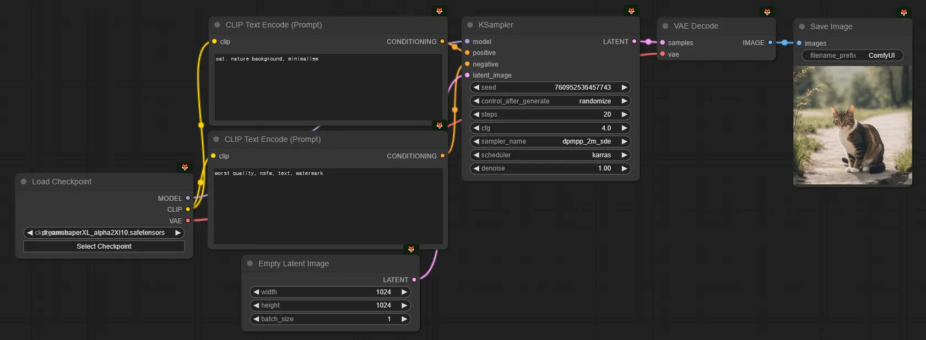Click the images input socket on Save Image

(x=799, y=43)
